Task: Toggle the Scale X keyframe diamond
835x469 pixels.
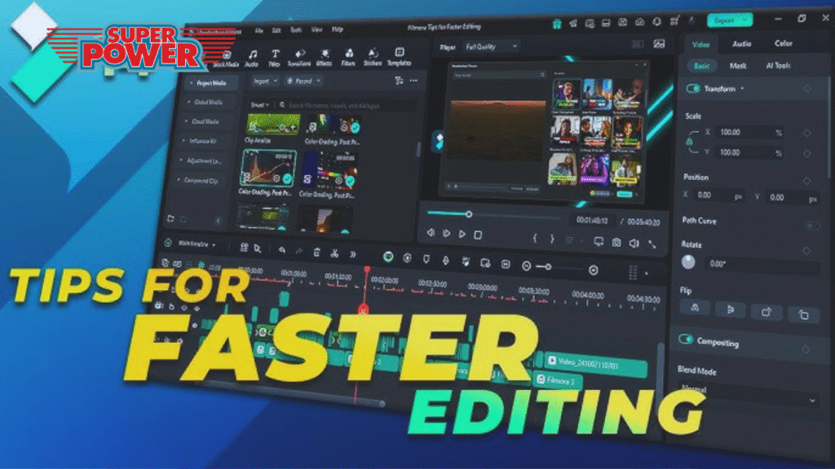Action: 806,133
